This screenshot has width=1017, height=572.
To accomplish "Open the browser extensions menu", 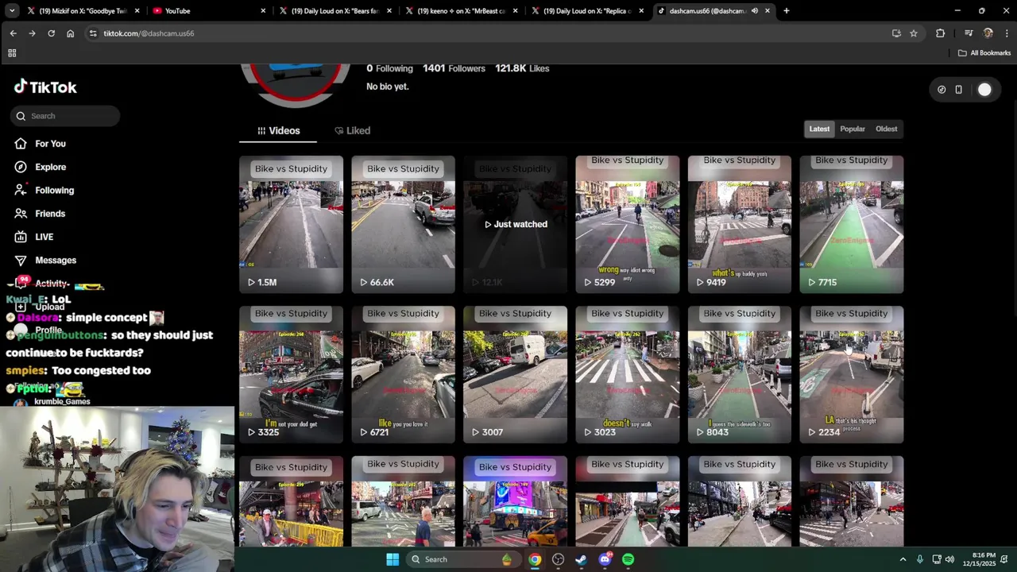I will coord(941,33).
